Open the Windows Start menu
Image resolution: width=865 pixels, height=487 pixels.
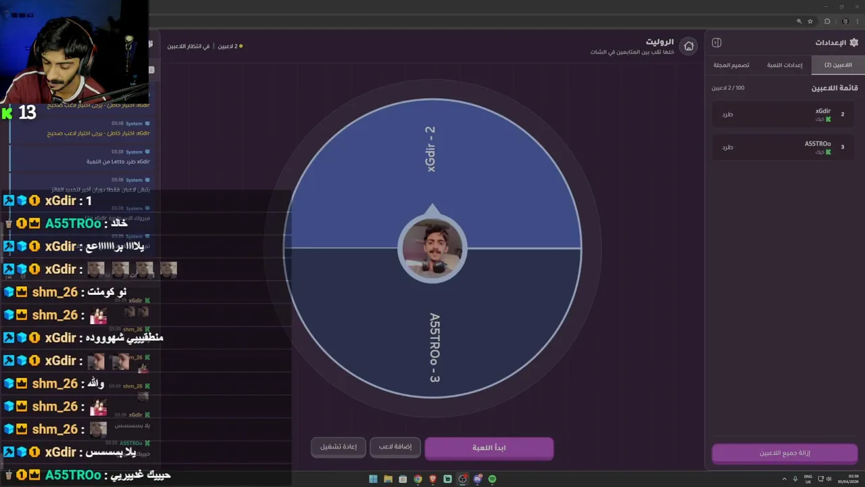click(x=373, y=479)
